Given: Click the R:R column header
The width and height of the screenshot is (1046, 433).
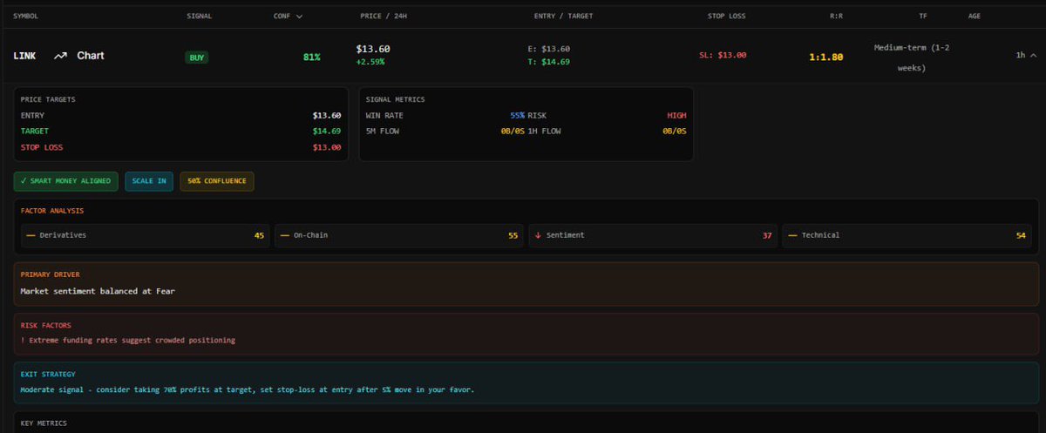Looking at the screenshot, I should (x=836, y=16).
